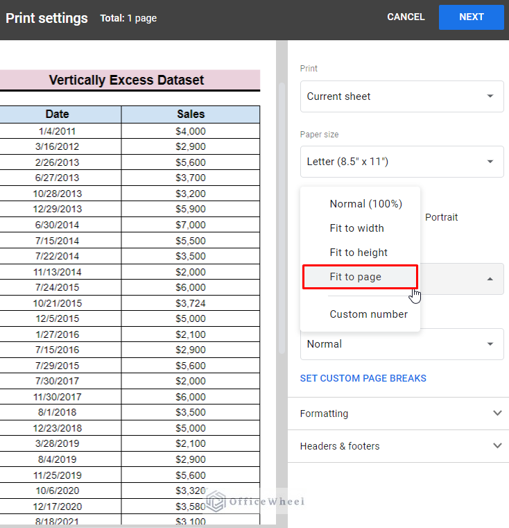This screenshot has width=509, height=528.
Task: Click the Sales column header in preview
Action: [191, 114]
